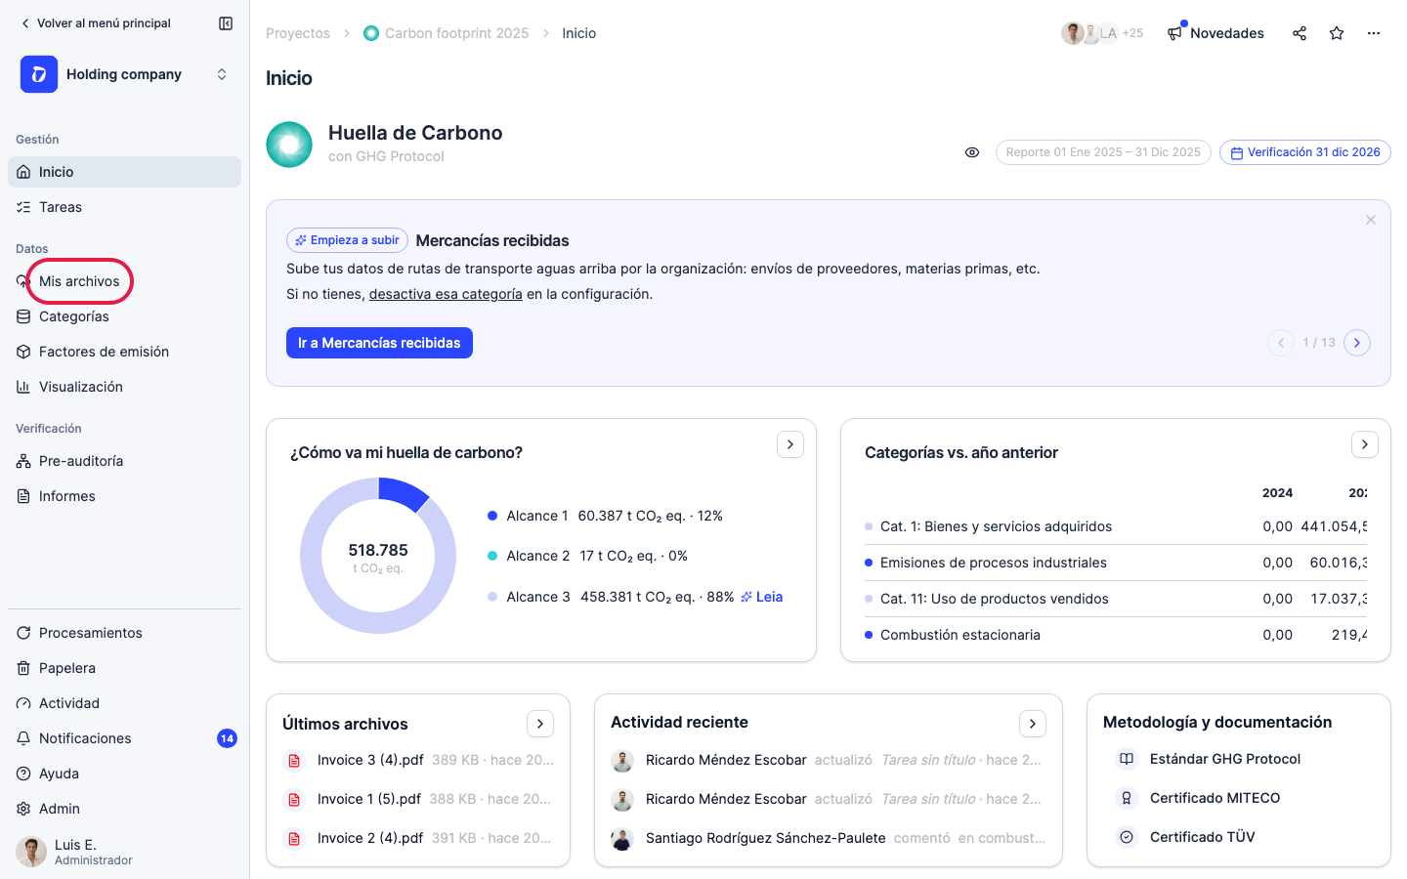Open Papelera trash in sidebar

point(124,668)
